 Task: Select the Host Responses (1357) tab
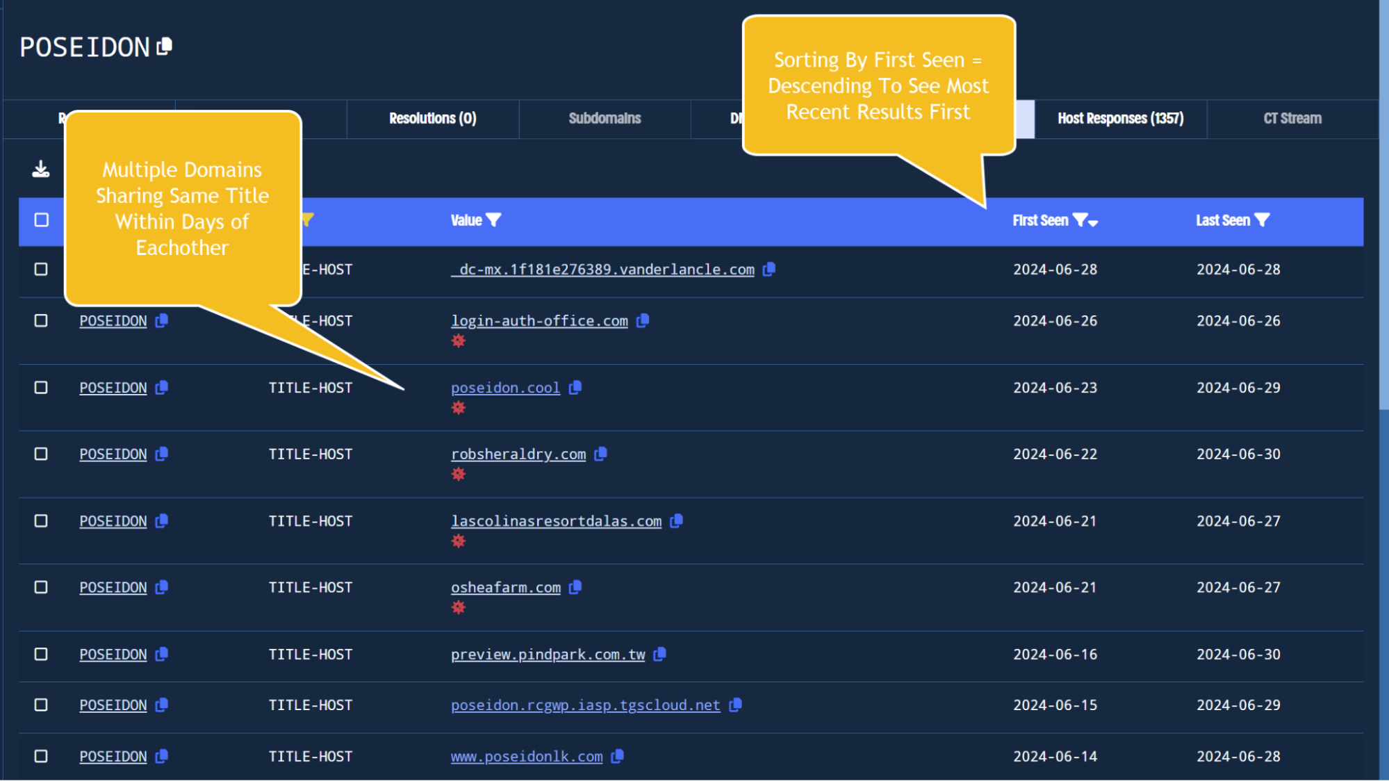1121,117
